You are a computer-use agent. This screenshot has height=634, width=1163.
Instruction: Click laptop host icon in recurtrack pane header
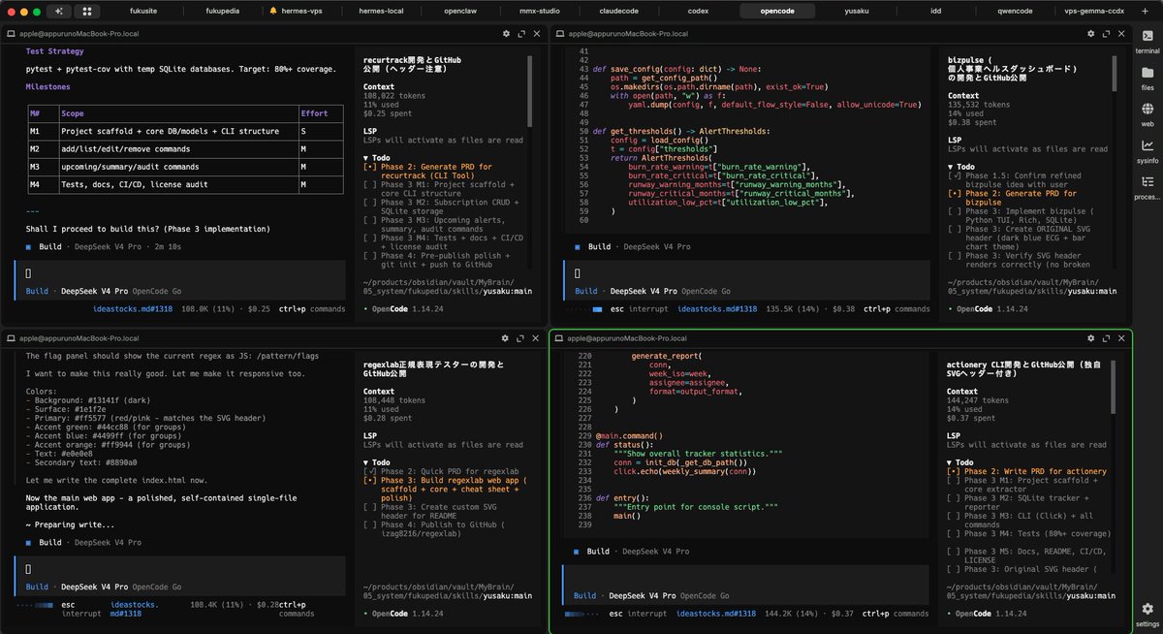pos(13,33)
